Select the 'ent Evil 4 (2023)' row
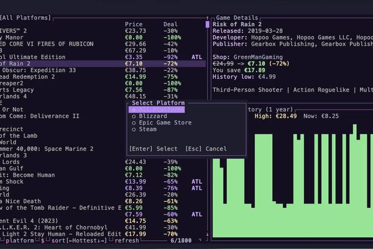The image size is (373, 249). [x=103, y=221]
